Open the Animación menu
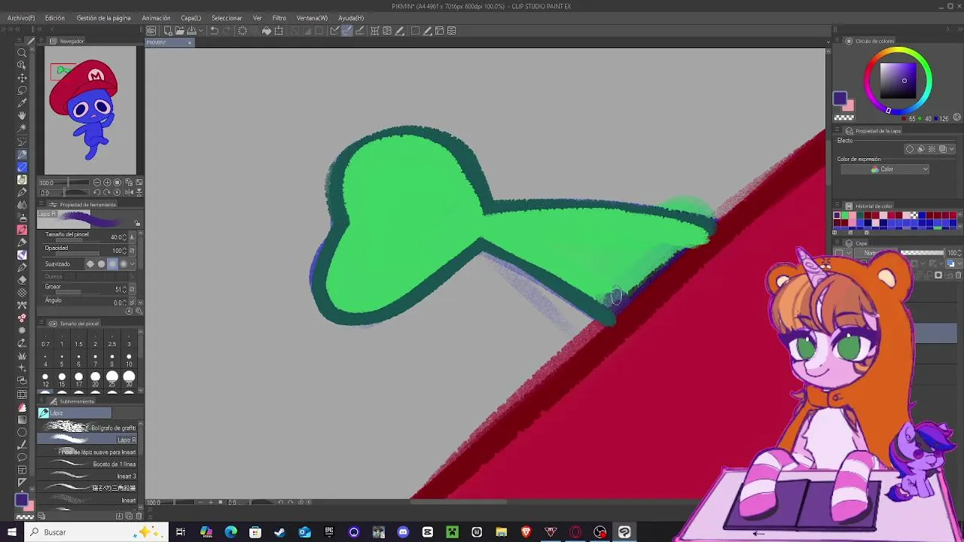964x542 pixels. pyautogui.click(x=156, y=18)
